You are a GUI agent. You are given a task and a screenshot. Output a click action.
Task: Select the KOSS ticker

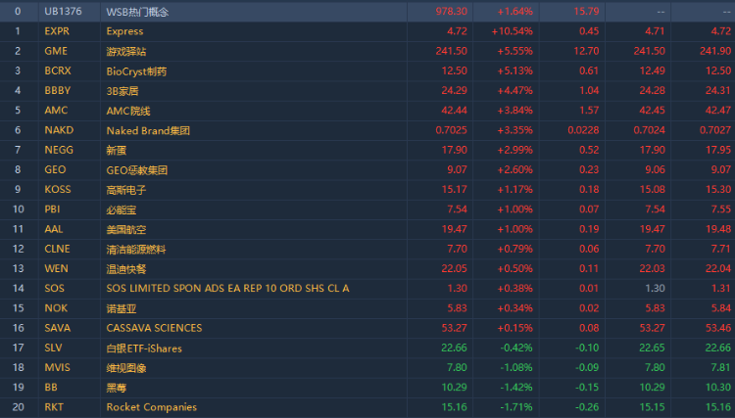tap(58, 189)
